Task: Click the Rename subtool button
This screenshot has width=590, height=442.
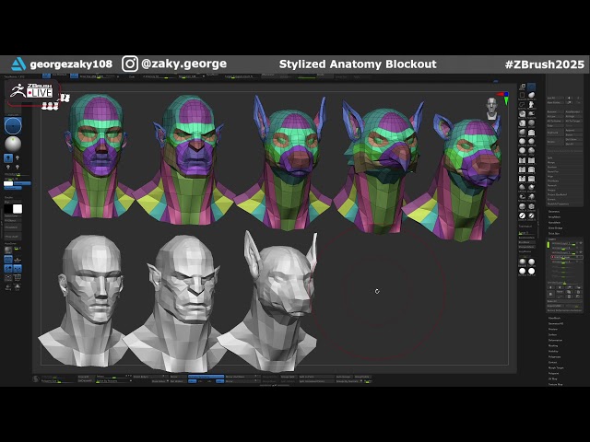Action: coord(555,111)
